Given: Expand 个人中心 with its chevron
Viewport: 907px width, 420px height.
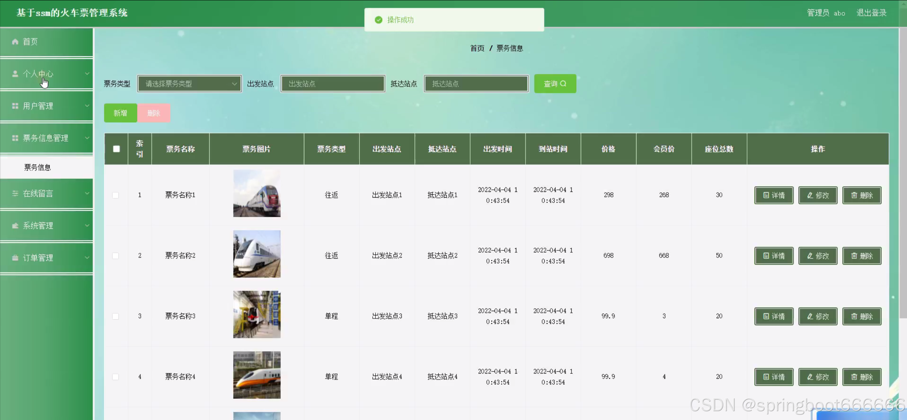Looking at the screenshot, I should [87, 74].
